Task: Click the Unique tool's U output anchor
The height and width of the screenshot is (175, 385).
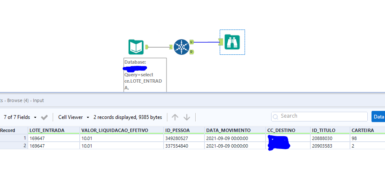Action: point(191,42)
